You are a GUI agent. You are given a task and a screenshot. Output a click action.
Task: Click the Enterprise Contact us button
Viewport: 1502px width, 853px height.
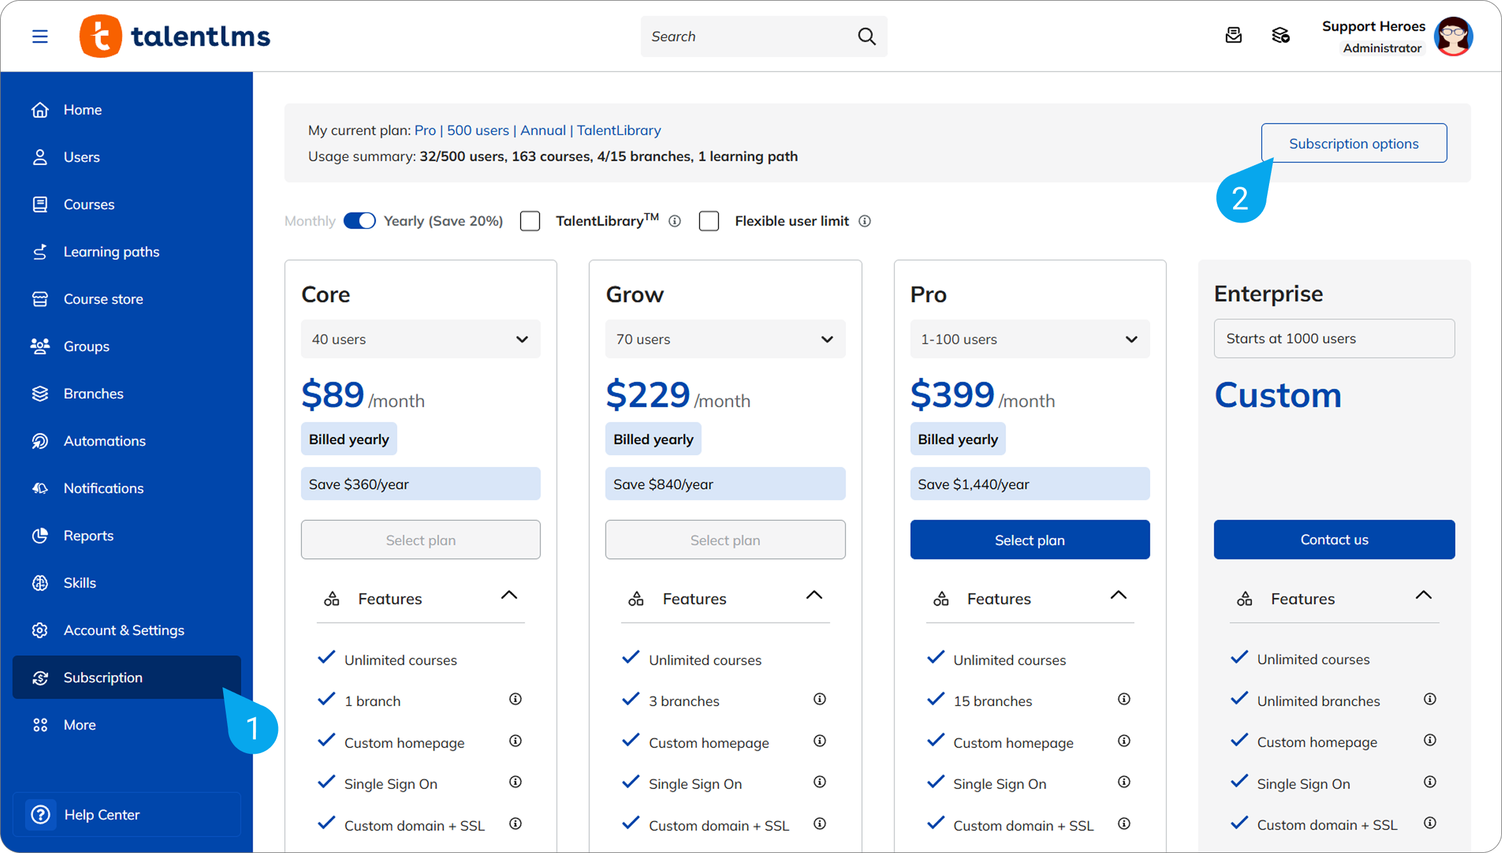coord(1334,540)
